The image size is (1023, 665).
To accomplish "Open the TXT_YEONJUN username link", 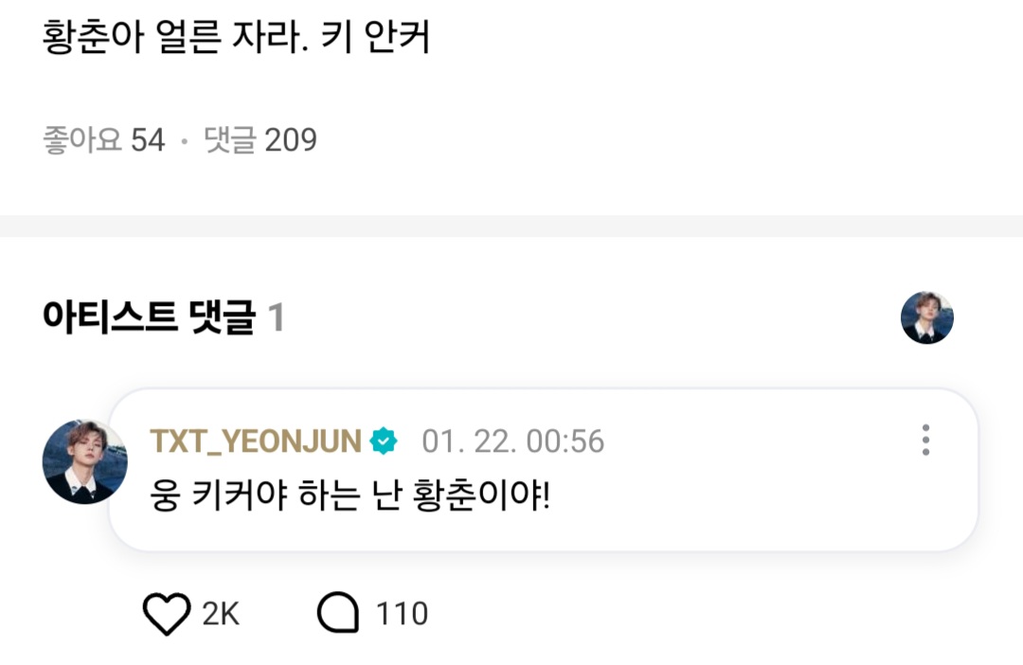I will click(256, 441).
